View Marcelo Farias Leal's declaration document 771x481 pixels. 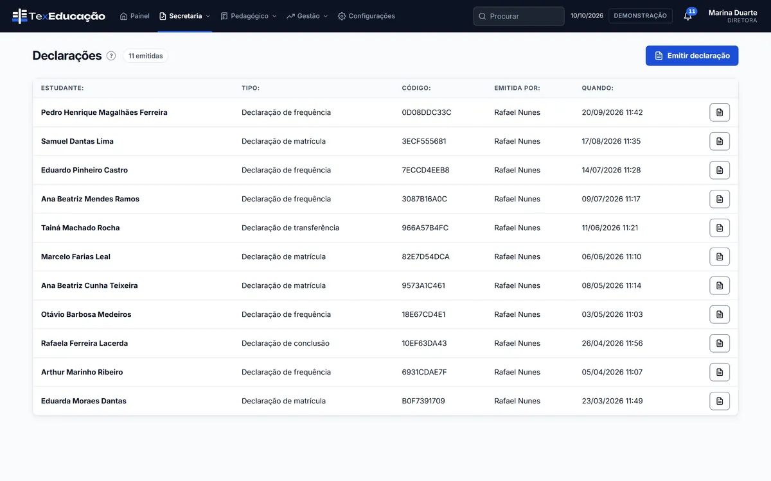tap(720, 257)
